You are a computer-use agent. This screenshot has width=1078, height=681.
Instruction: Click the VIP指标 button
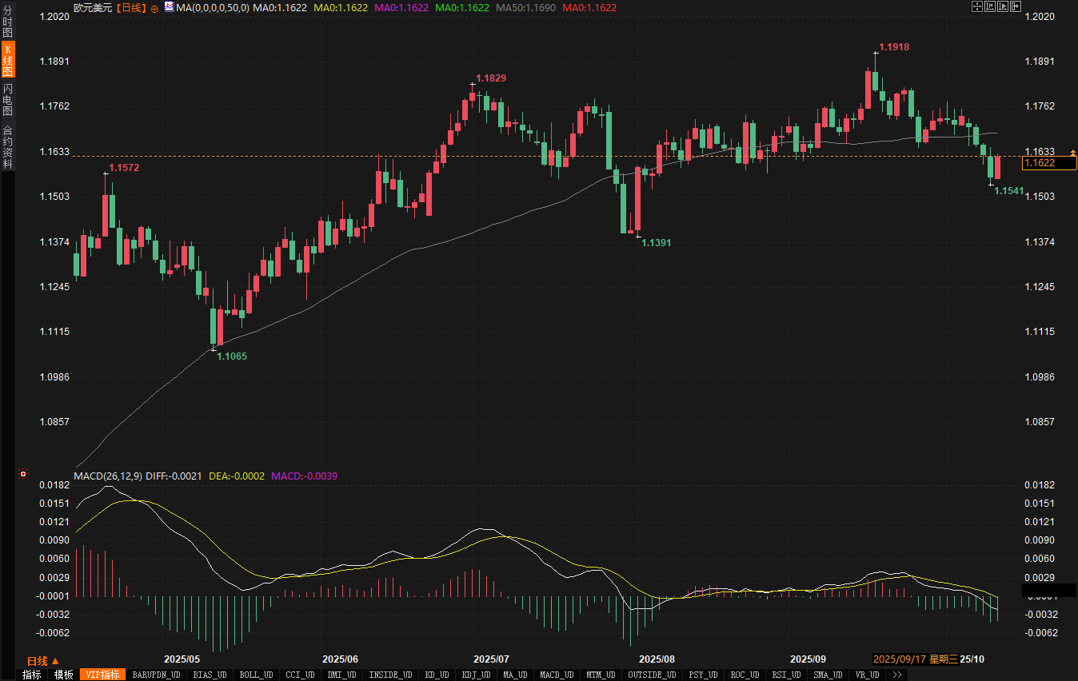(103, 675)
